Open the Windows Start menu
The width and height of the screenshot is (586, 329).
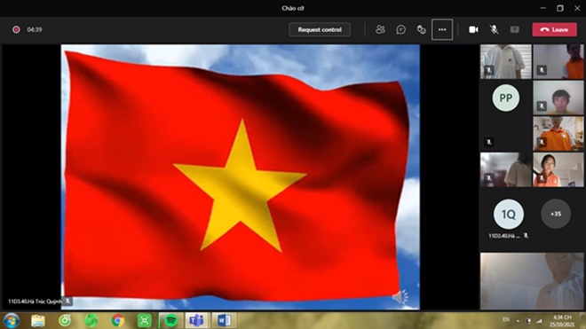[x=12, y=320]
